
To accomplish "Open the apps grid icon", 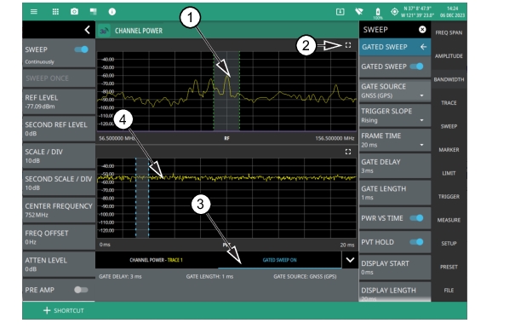I will point(55,12).
